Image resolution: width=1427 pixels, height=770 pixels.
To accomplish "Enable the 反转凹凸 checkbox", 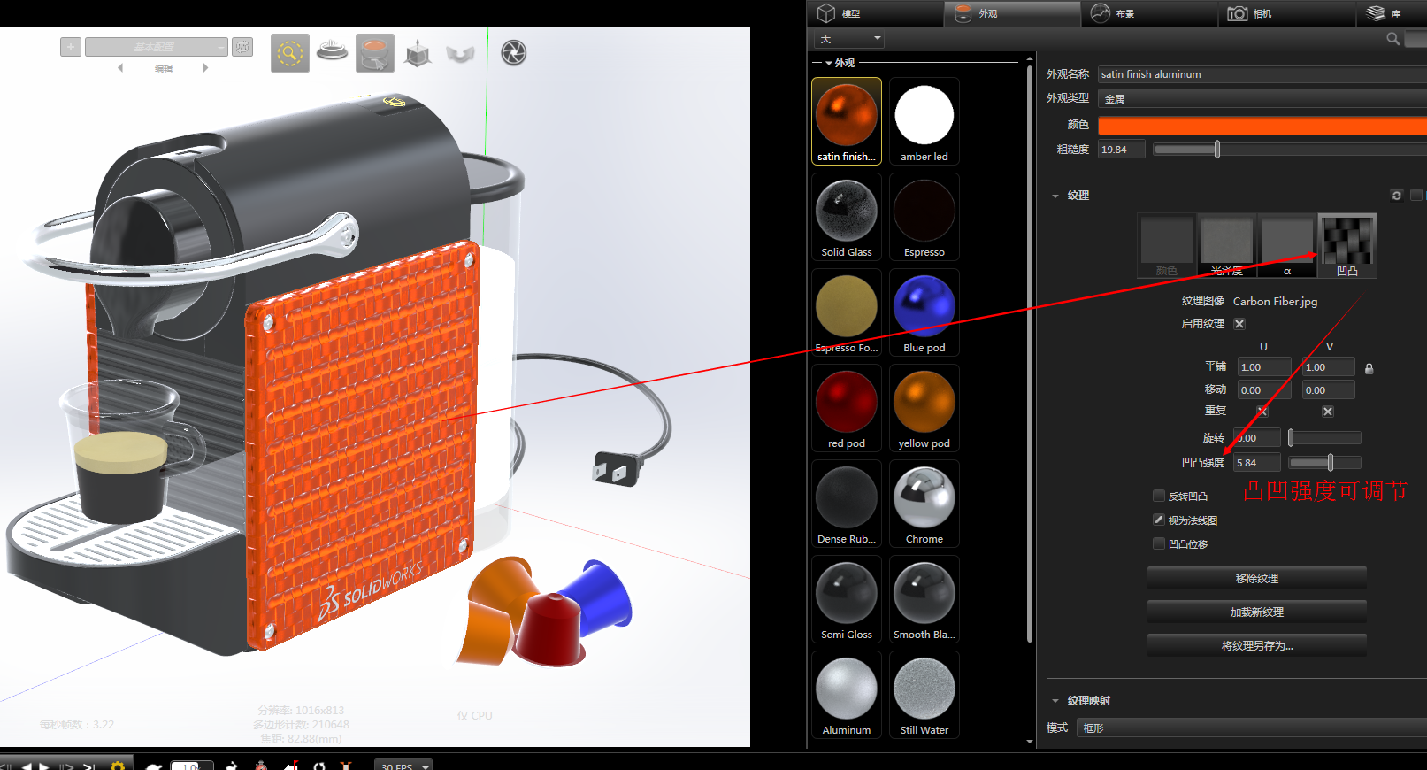I will tap(1159, 496).
